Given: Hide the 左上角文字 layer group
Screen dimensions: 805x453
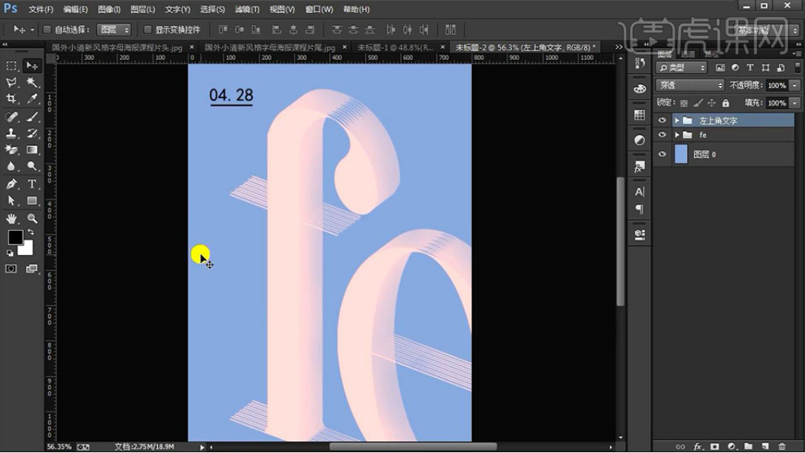Looking at the screenshot, I should coord(662,120).
